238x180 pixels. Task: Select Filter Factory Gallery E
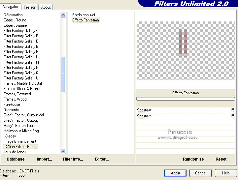coord(21,46)
